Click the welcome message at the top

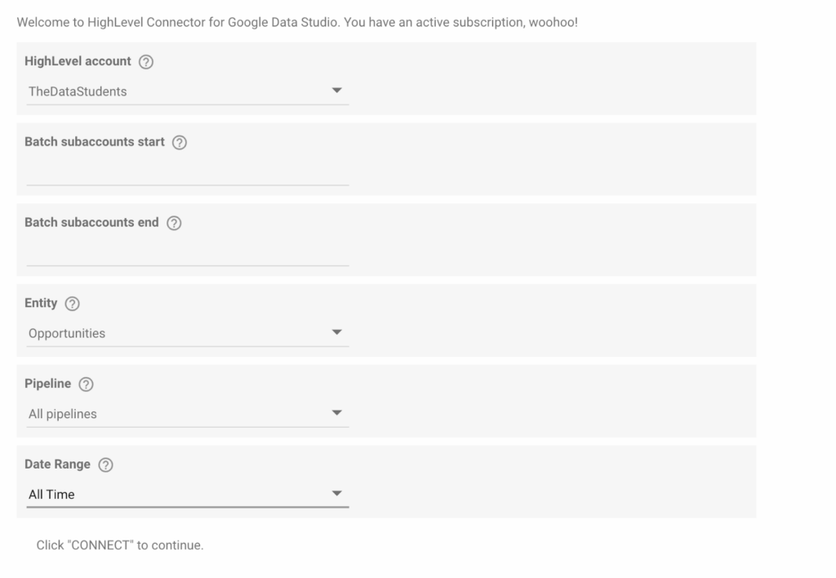point(297,22)
